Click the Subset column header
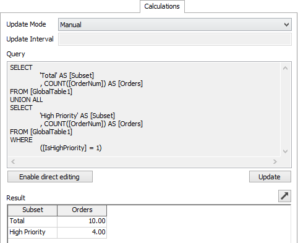The height and width of the screenshot is (243, 298). click(33, 210)
